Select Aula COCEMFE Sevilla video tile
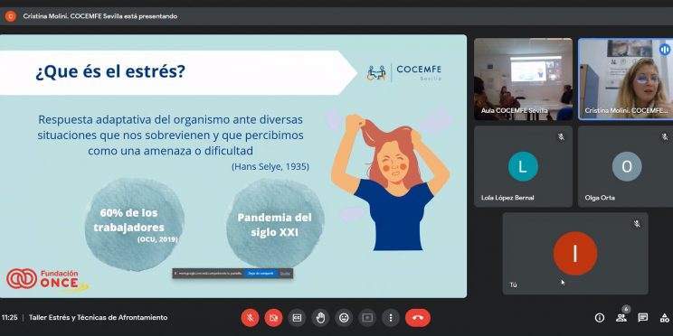This screenshot has height=336, width=673. 523,79
